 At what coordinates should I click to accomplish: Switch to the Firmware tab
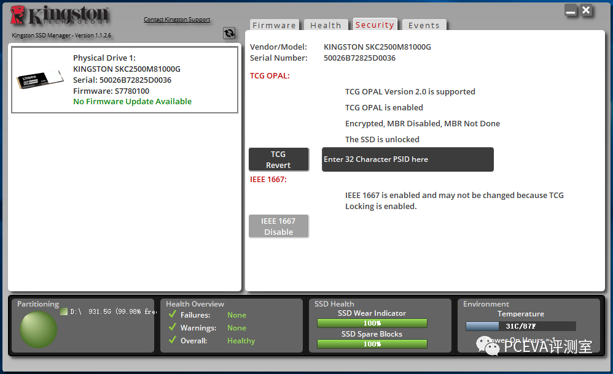(x=274, y=25)
